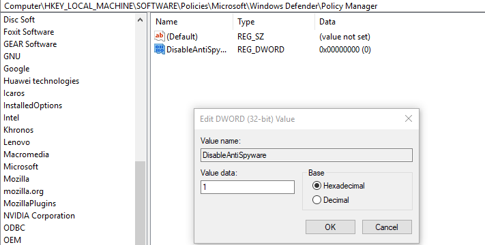The width and height of the screenshot is (485, 245).
Task: Select the Khronos key
Action: point(18,129)
